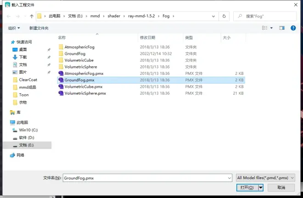The height and width of the screenshot is (198, 303).
Task: Select GroundFog.pmx file
Action: (151, 80)
